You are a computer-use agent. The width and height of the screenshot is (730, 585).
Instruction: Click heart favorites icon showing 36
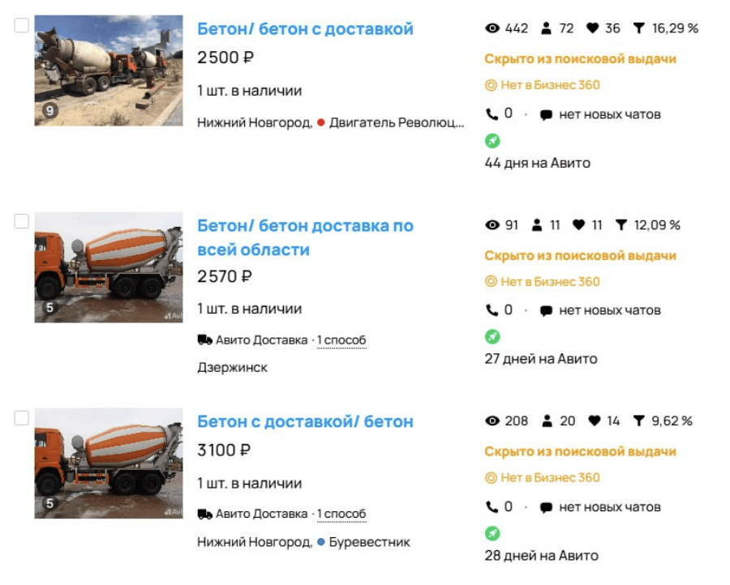tap(592, 28)
